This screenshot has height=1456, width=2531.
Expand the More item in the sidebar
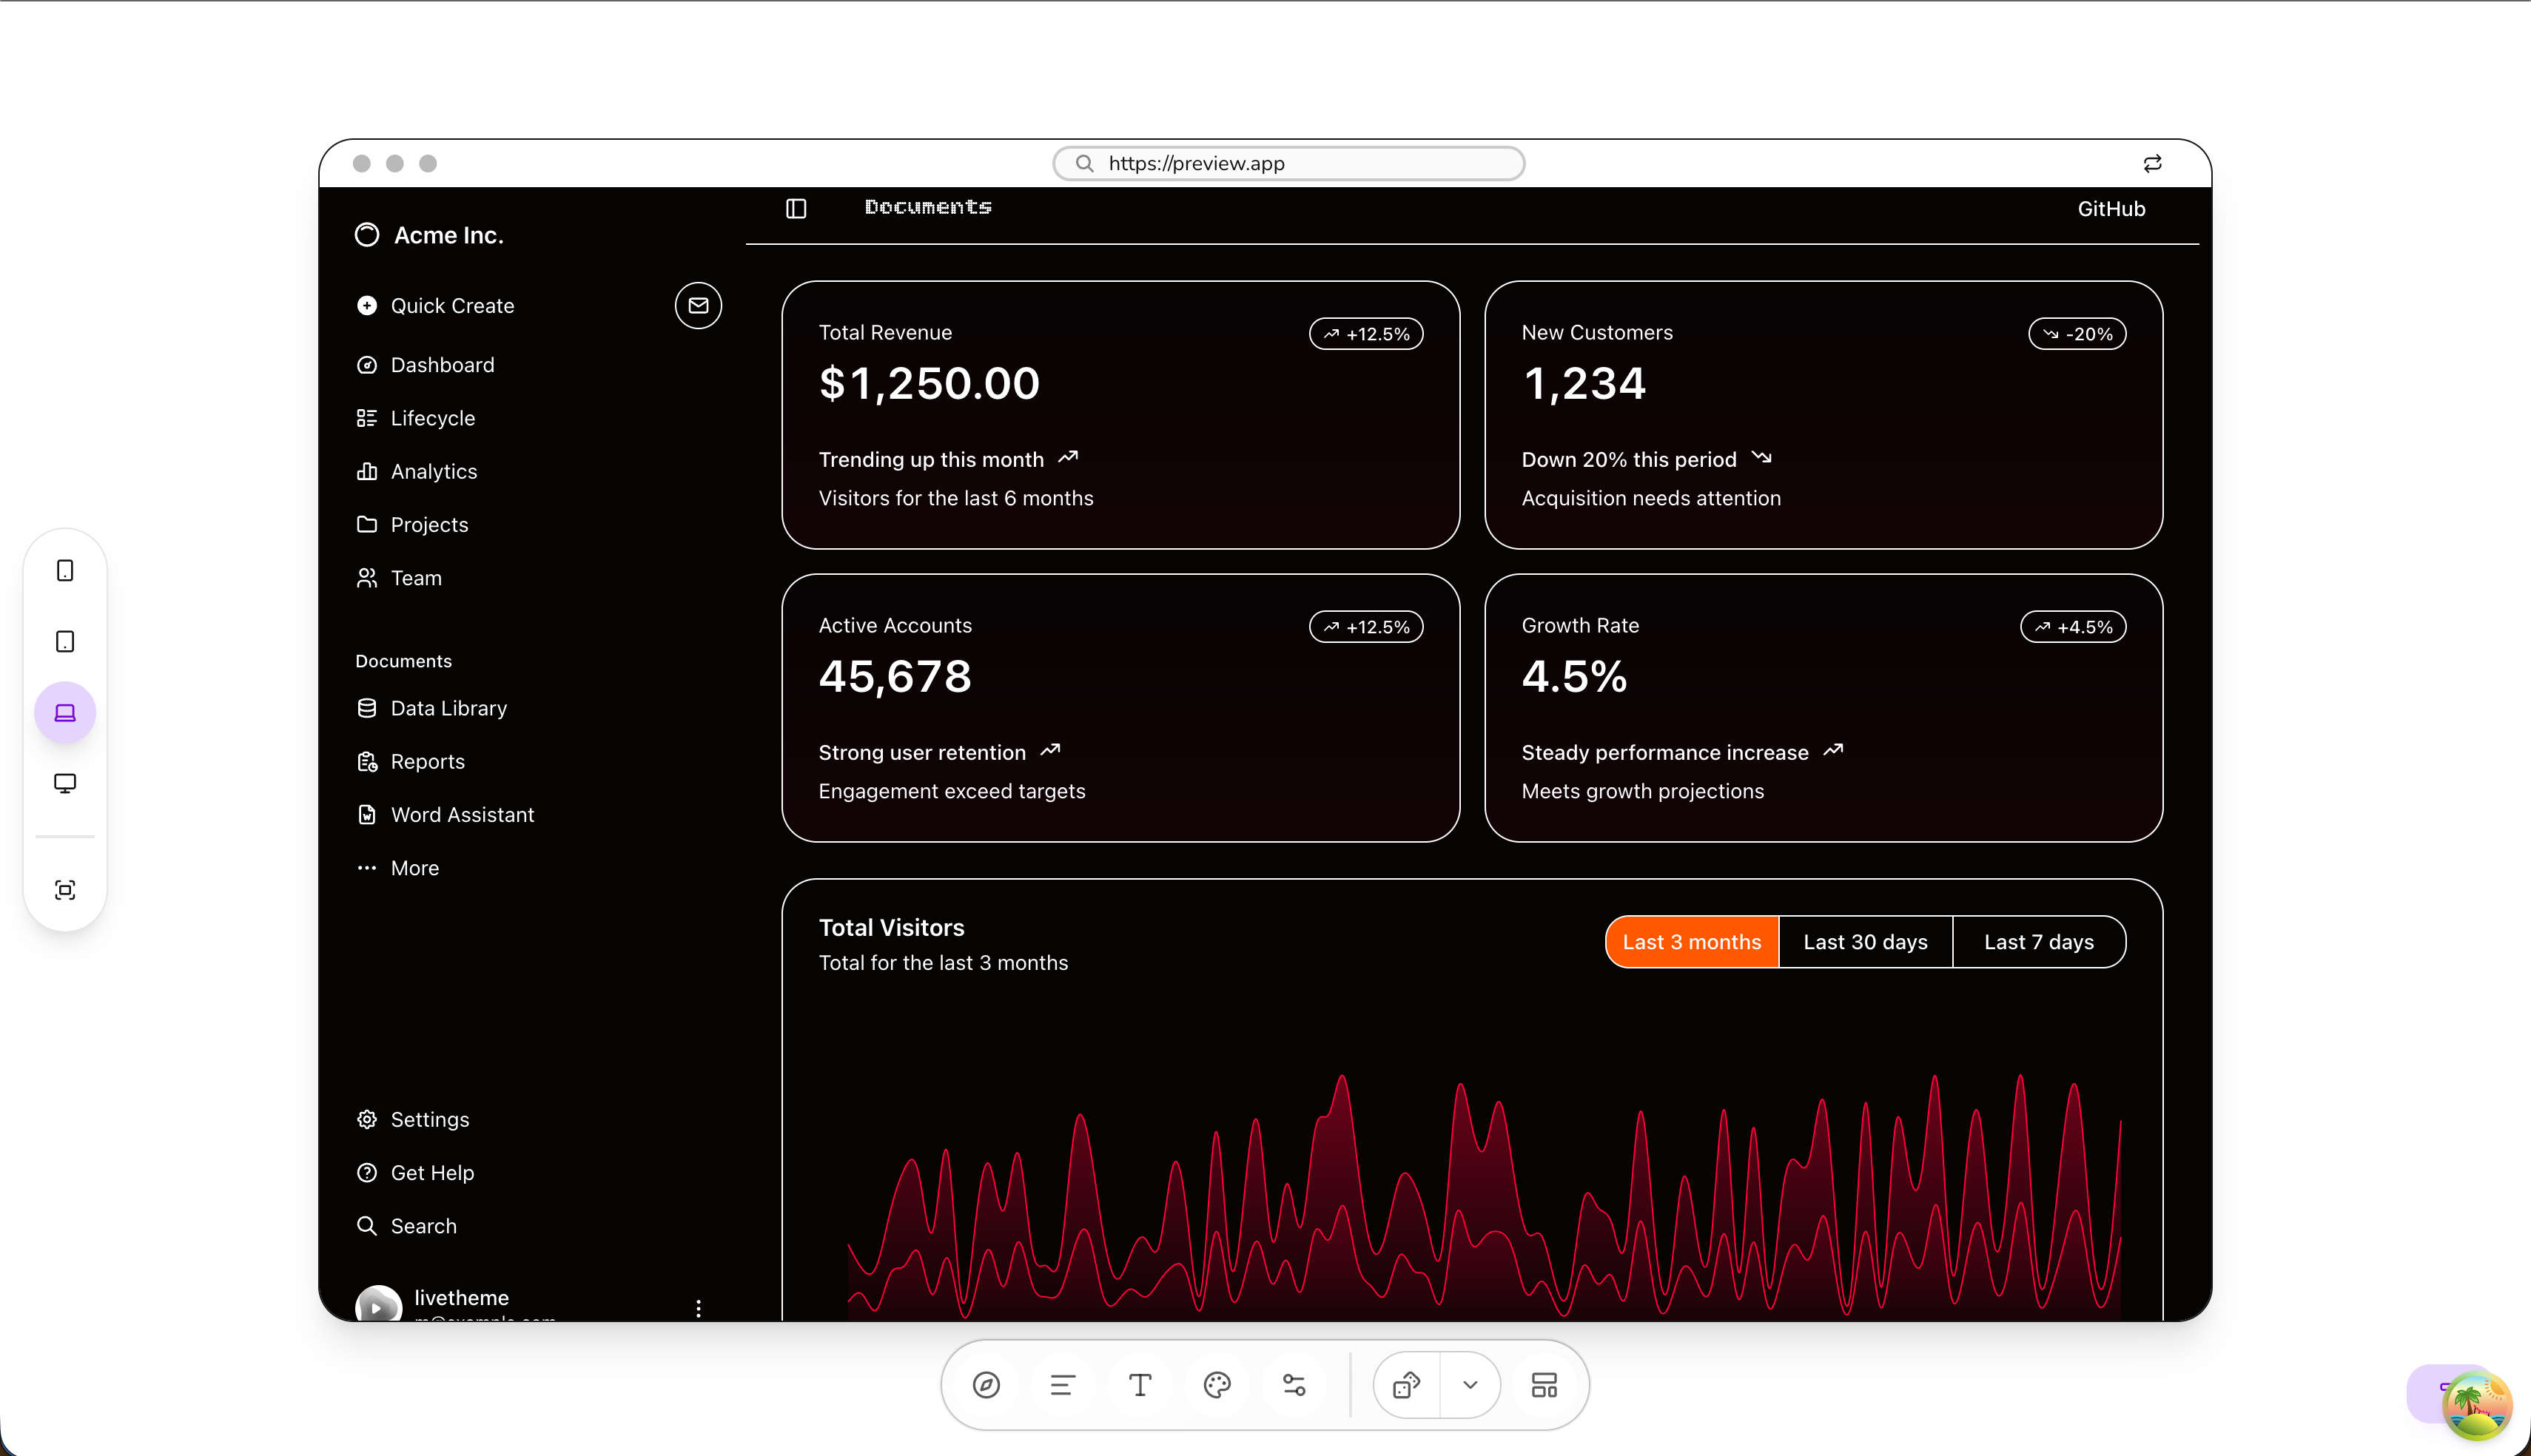[414, 868]
